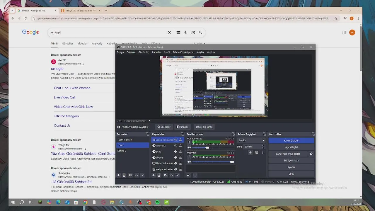
Task: Click Kaydı Başlat button
Action: [x=291, y=147]
